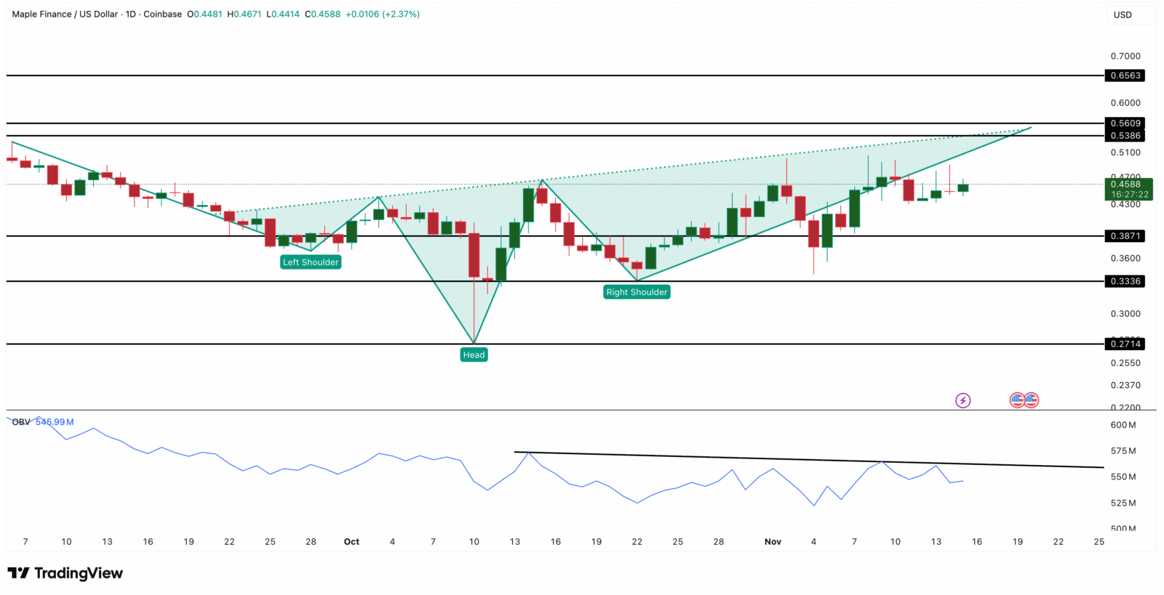Select the Left Shoulder label

point(311,262)
